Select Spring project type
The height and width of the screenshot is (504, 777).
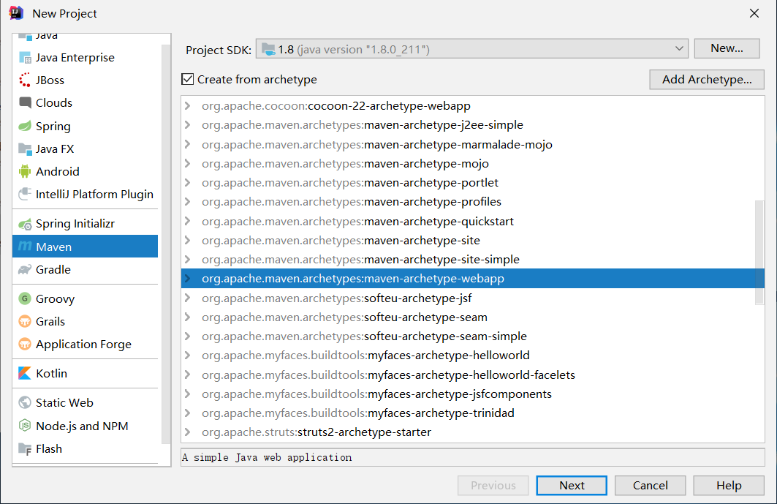86,126
